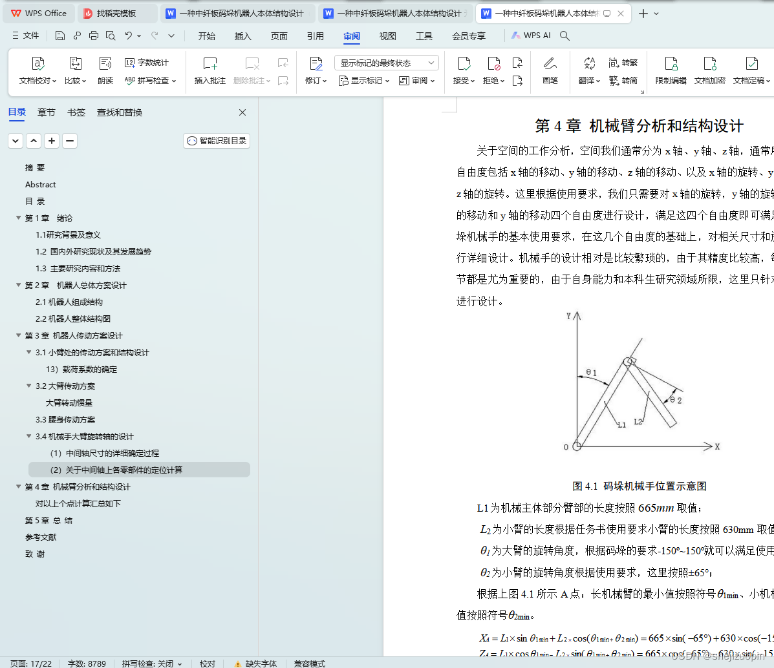This screenshot has height=668, width=774.
Task: Open the 视图 ribbon tab
Action: (x=387, y=36)
